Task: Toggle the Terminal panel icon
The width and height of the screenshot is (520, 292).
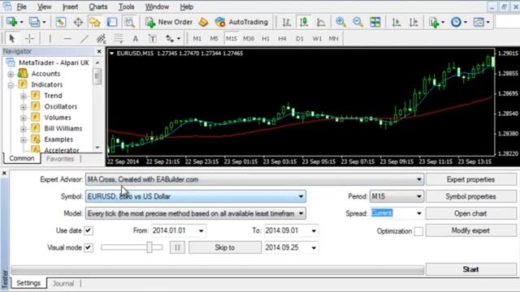Action: 112,22
